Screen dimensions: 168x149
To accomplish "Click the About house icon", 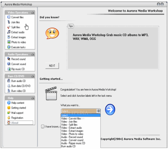I will [9, 123].
